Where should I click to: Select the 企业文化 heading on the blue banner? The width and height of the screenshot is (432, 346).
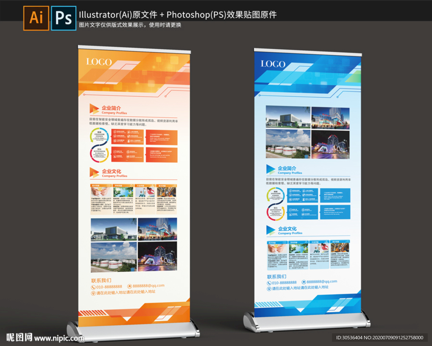[x=287, y=229]
